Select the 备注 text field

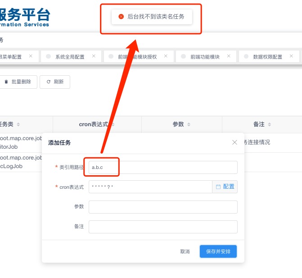163,227
